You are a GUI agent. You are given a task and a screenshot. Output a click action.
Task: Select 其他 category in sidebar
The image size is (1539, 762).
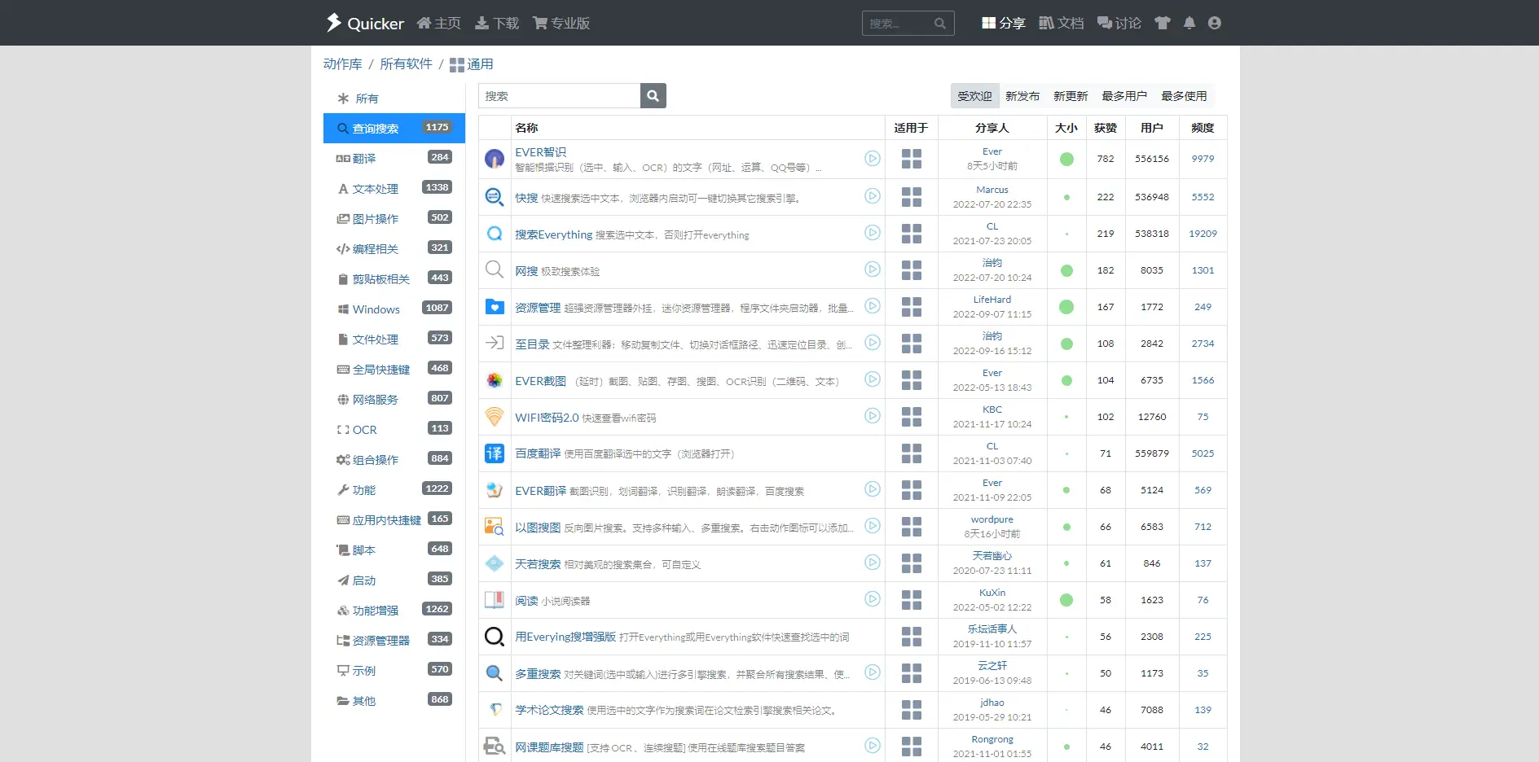394,701
